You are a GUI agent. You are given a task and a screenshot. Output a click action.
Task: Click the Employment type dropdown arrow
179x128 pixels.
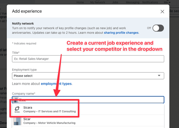(159, 76)
